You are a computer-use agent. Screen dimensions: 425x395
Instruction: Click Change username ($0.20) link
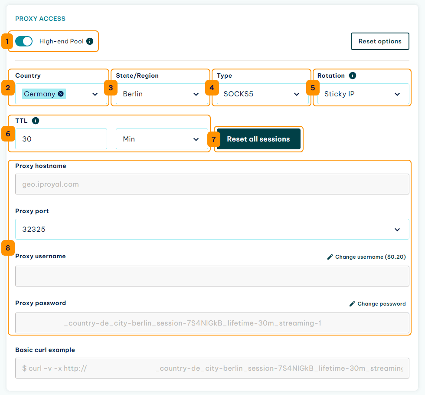(366, 257)
